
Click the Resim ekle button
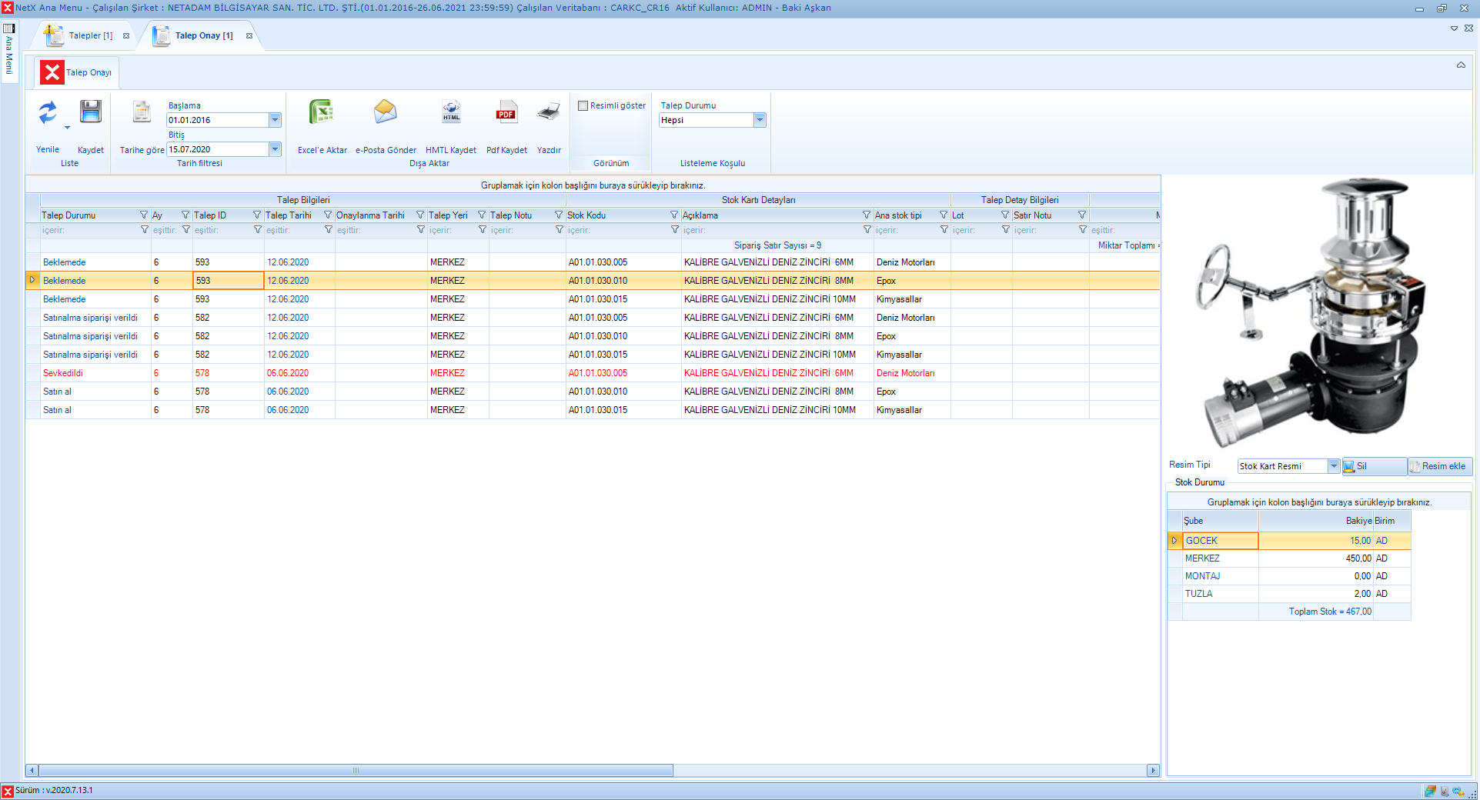point(1441,466)
